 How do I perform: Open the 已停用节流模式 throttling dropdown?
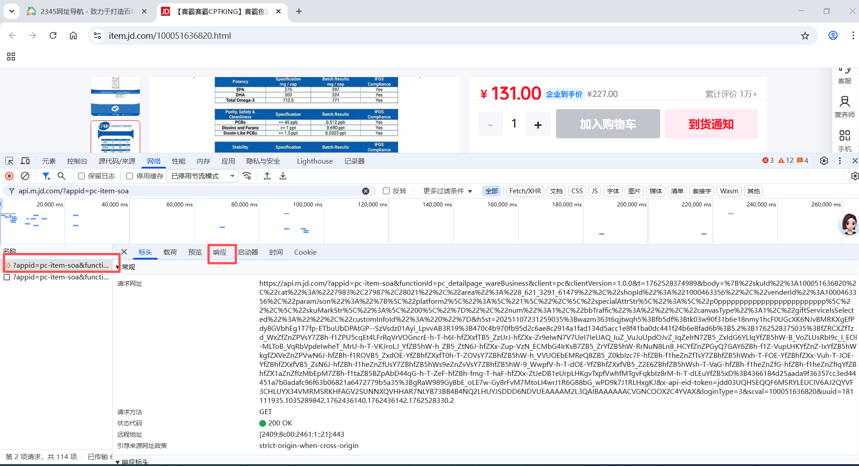pyautogui.click(x=203, y=176)
